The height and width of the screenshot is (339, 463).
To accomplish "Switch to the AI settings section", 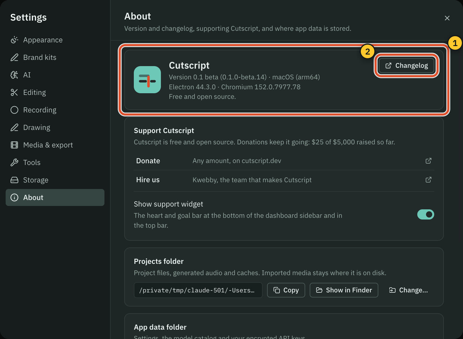I will [x=55, y=75].
